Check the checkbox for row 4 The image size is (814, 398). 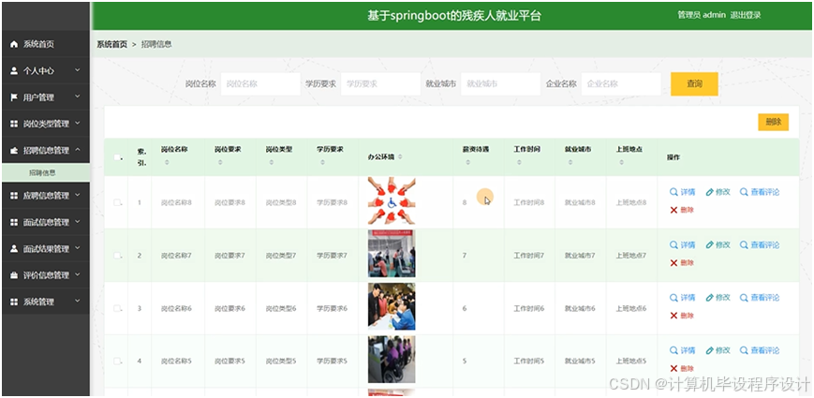tap(117, 361)
